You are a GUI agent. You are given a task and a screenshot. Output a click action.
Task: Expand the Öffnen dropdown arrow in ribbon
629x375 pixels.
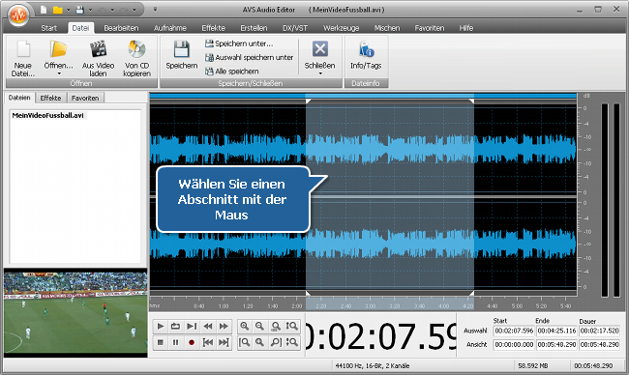tap(59, 73)
